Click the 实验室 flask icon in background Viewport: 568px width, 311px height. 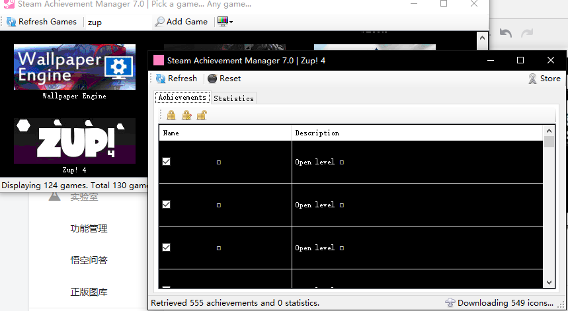(x=55, y=196)
